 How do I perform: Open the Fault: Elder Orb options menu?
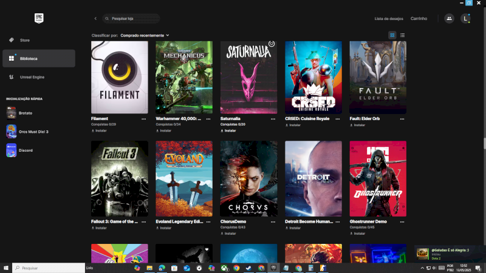[402, 119]
